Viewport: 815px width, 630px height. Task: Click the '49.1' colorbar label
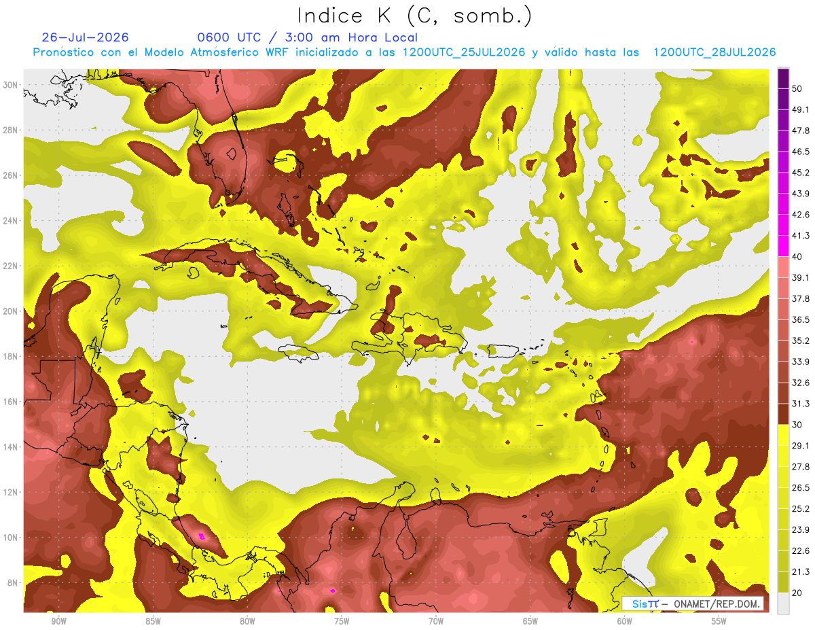coord(801,109)
